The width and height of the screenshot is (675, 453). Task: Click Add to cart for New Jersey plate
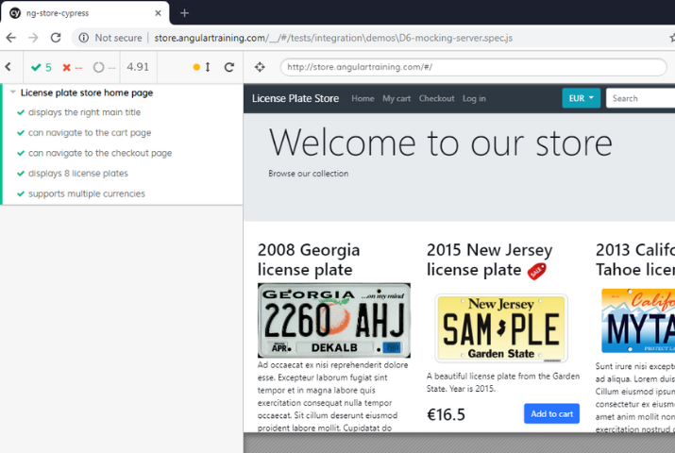pyautogui.click(x=551, y=413)
